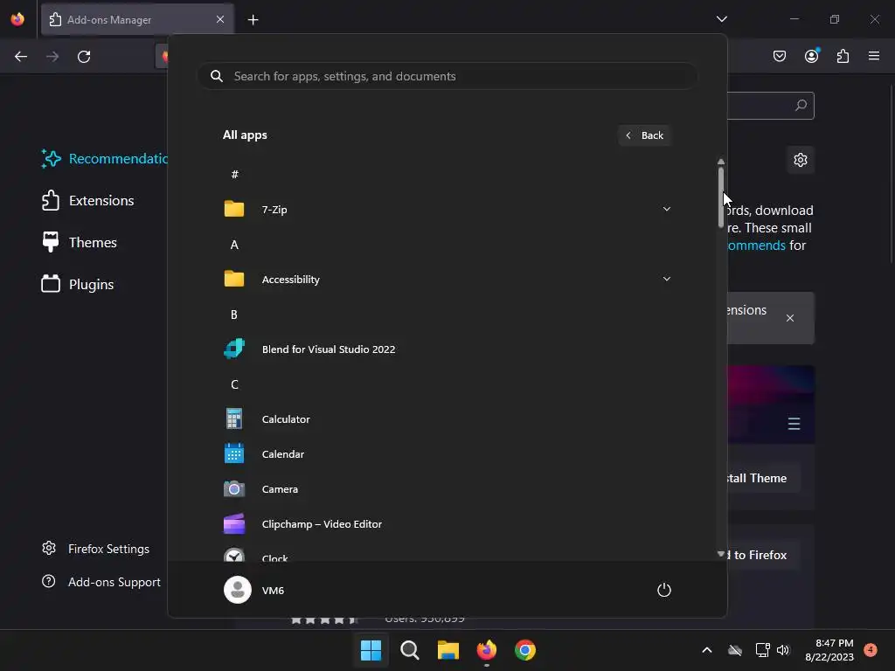Open Firefox Save to Pocket button
895x671 pixels.
tap(780, 56)
